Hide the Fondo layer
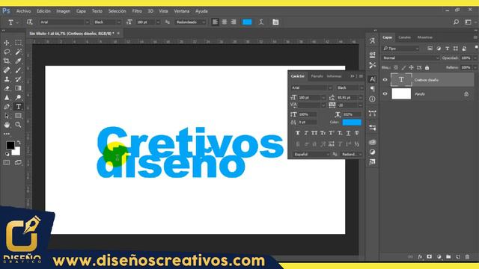This screenshot has height=269, width=479. coord(385,94)
